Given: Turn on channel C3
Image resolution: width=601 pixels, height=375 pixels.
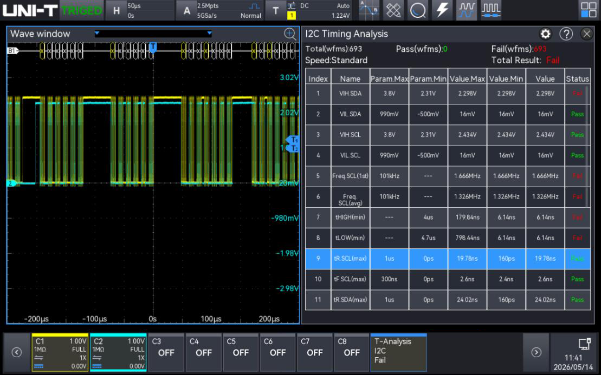Looking at the screenshot, I should (166, 352).
